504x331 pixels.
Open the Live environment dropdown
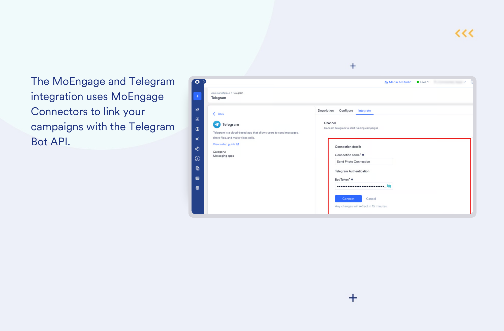(423, 82)
